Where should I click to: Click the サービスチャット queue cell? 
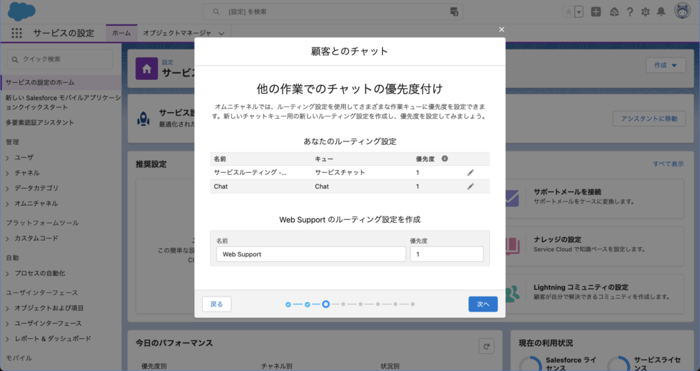(x=340, y=172)
